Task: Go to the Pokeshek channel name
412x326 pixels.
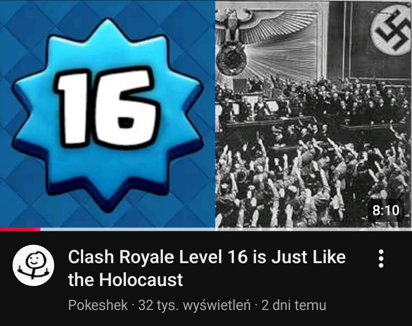Action: point(98,305)
